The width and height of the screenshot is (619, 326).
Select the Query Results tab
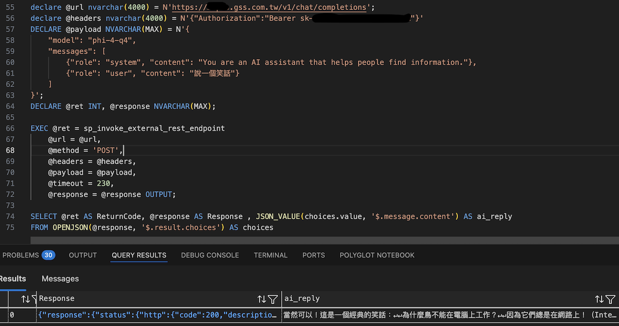(x=139, y=255)
